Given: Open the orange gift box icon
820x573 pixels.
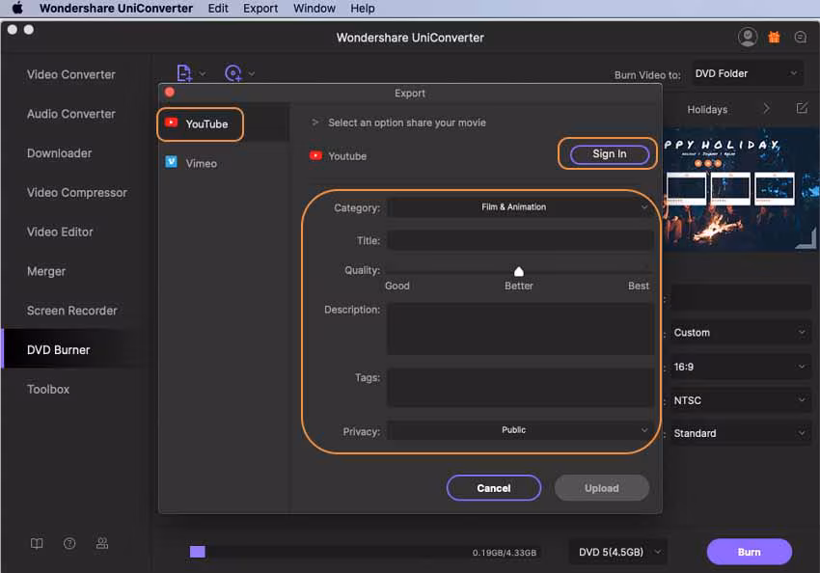Looking at the screenshot, I should point(774,37).
